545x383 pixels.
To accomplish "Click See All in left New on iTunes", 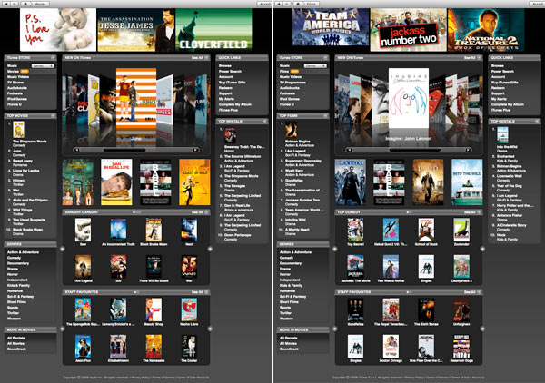I will (197, 58).
